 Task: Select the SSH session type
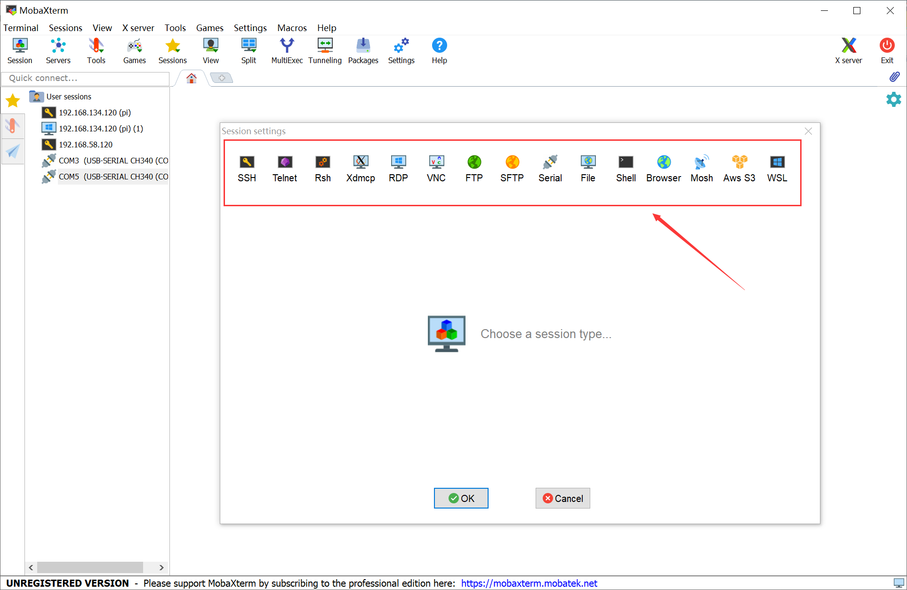click(x=247, y=169)
